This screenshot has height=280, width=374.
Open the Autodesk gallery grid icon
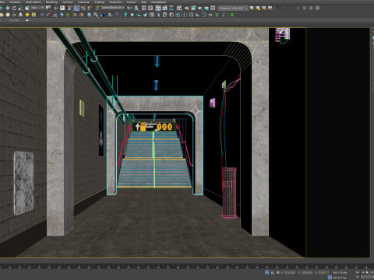[x=213, y=8]
